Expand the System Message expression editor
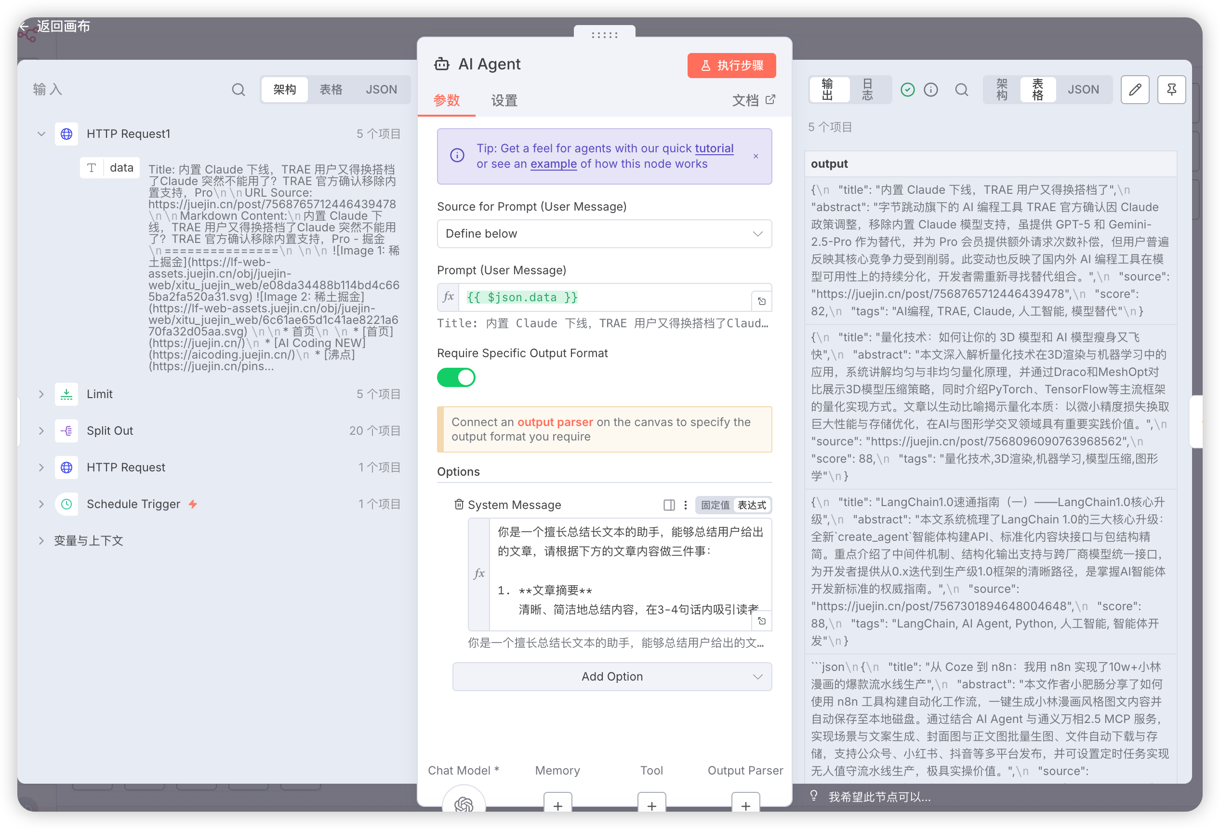1220x829 pixels. pos(762,621)
